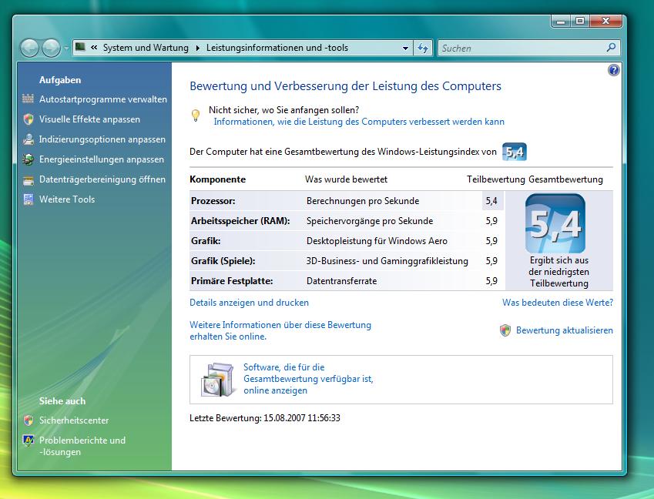Click the Teilbewertung column header
Viewport: 654px width, 499px height.
(495, 179)
